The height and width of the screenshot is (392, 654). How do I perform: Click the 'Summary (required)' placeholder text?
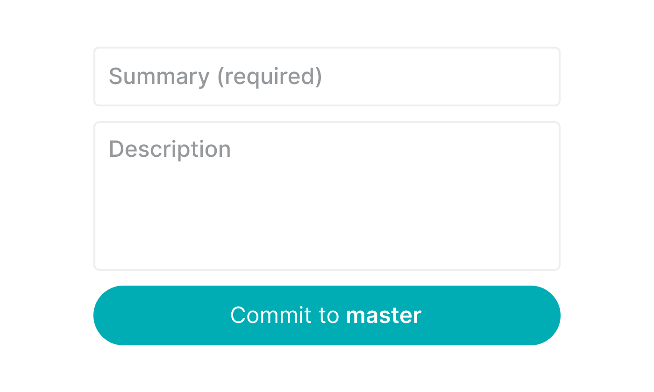215,77
